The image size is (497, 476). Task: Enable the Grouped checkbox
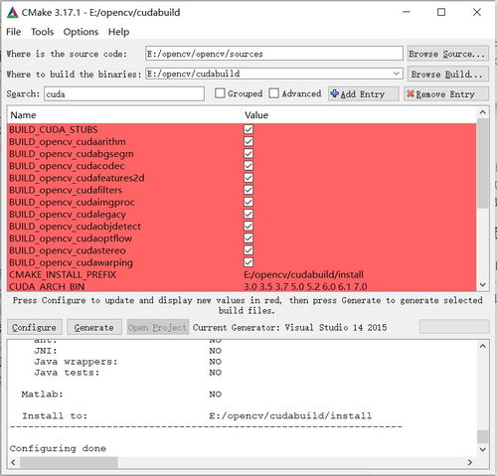220,93
